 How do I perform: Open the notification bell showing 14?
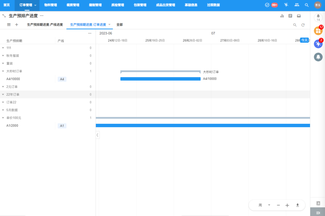click(318, 18)
